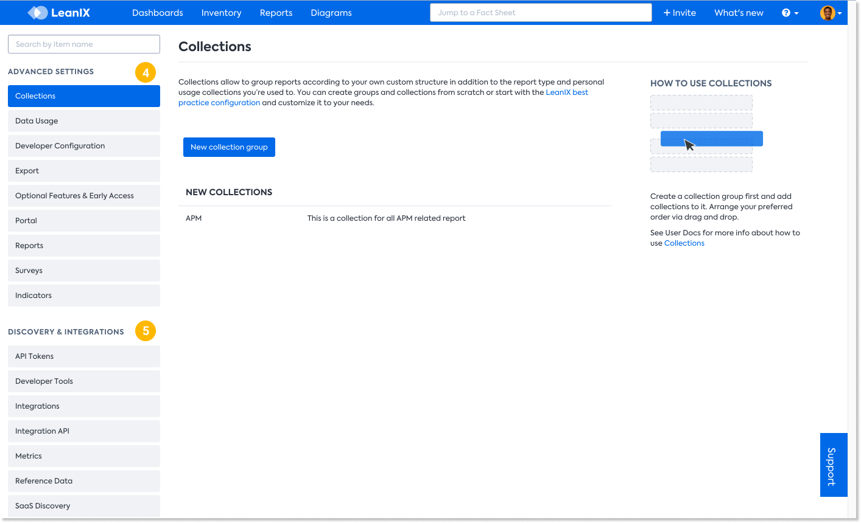
Task: Open Reference Data
Action: 84,481
